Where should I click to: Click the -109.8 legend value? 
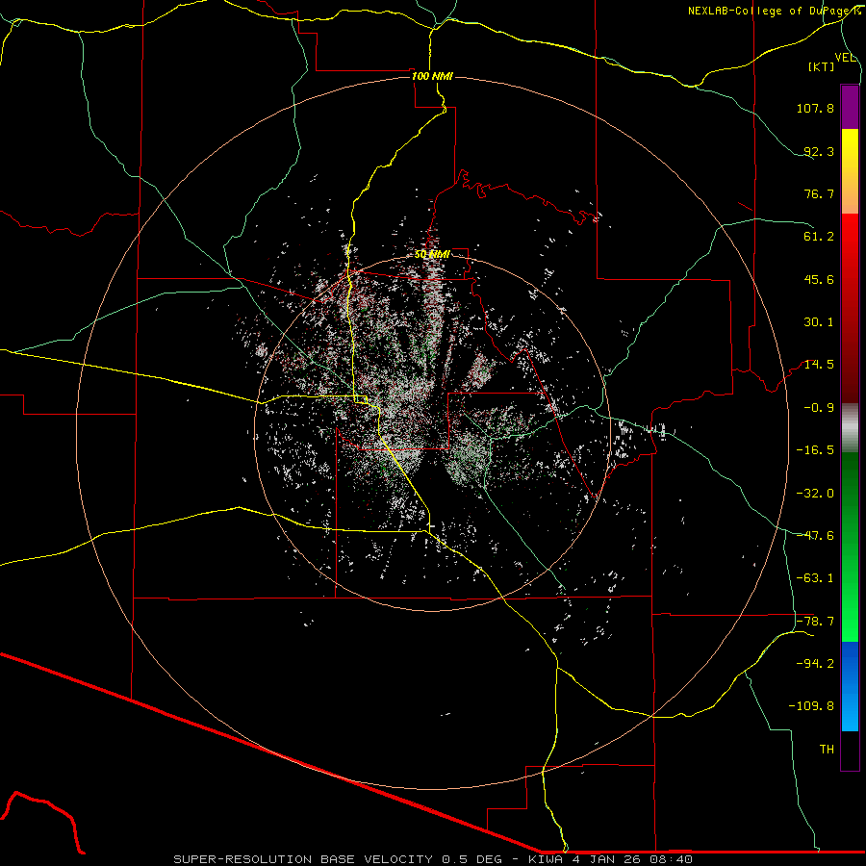point(811,706)
